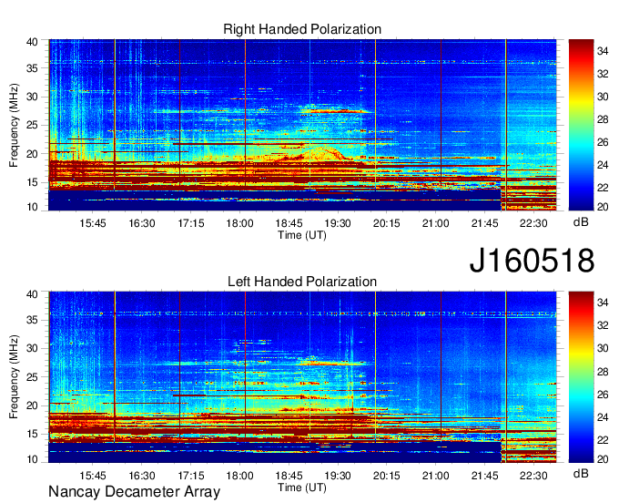Click the 10 MHz tick of Right Handed plot
The image size is (619, 503).
32,207
